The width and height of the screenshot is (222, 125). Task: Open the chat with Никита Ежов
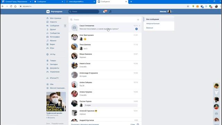(105, 65)
